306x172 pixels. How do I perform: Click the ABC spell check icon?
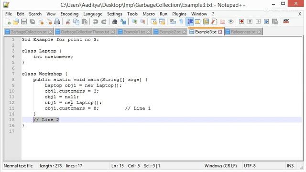coord(286,21)
